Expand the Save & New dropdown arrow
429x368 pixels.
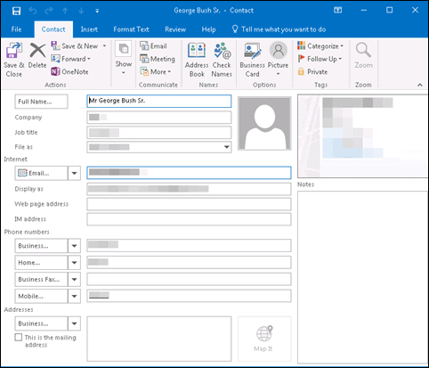click(104, 46)
